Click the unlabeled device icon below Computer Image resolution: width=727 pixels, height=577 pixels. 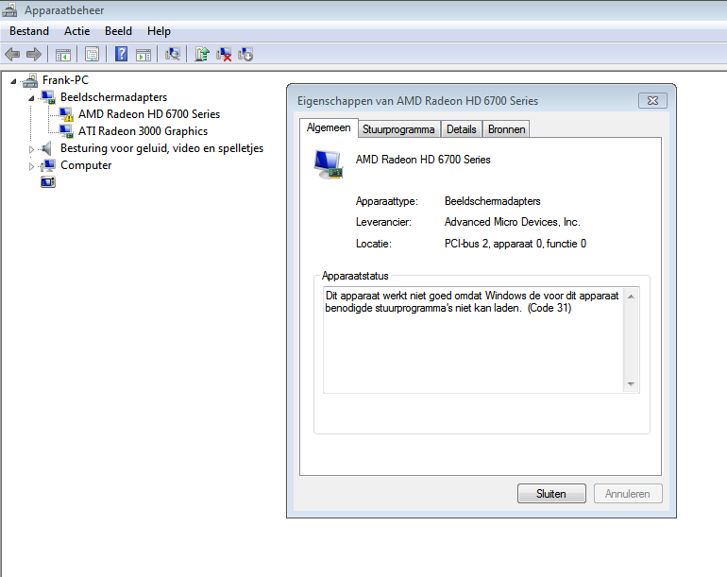point(48,182)
